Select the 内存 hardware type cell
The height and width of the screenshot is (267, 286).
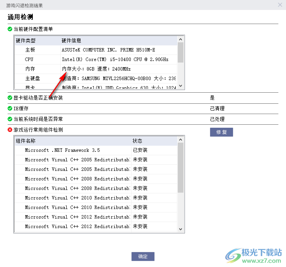pyautogui.click(x=37, y=69)
